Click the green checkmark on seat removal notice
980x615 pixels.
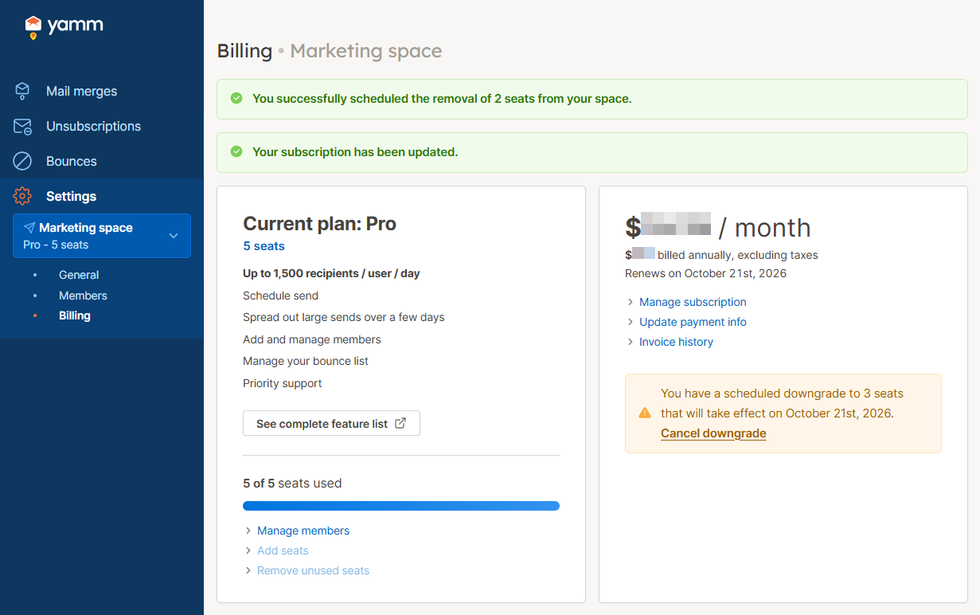tap(236, 99)
